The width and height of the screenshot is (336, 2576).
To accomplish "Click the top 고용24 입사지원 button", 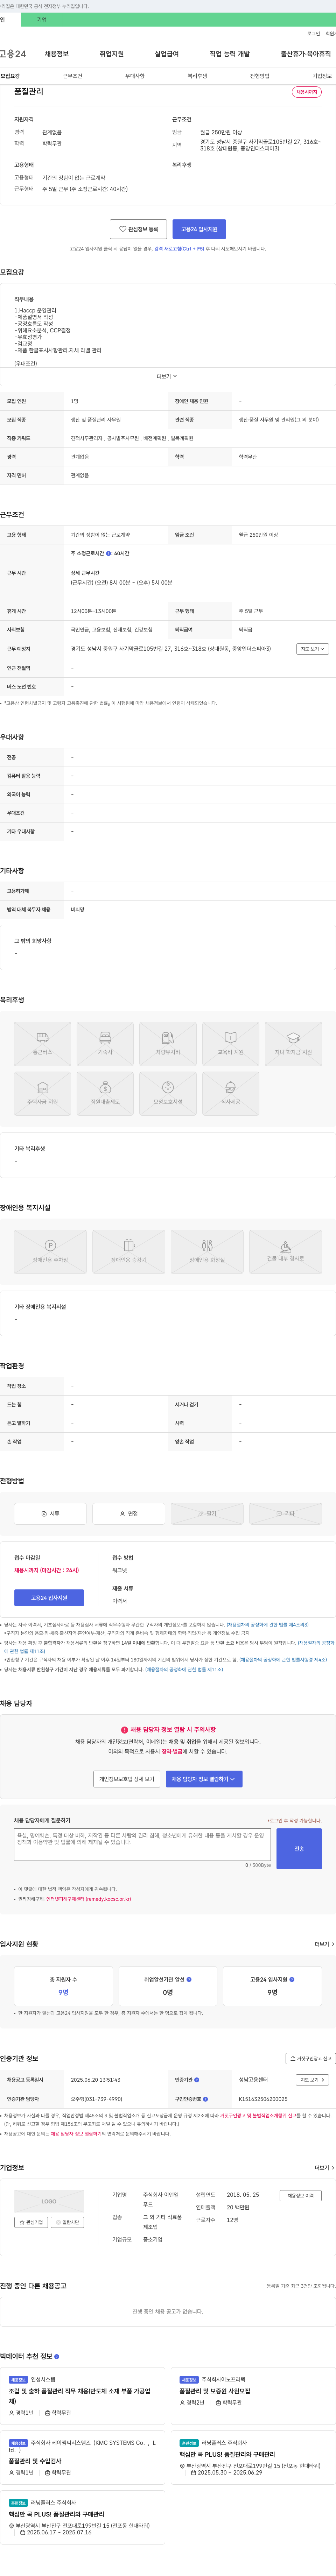I will point(199,229).
